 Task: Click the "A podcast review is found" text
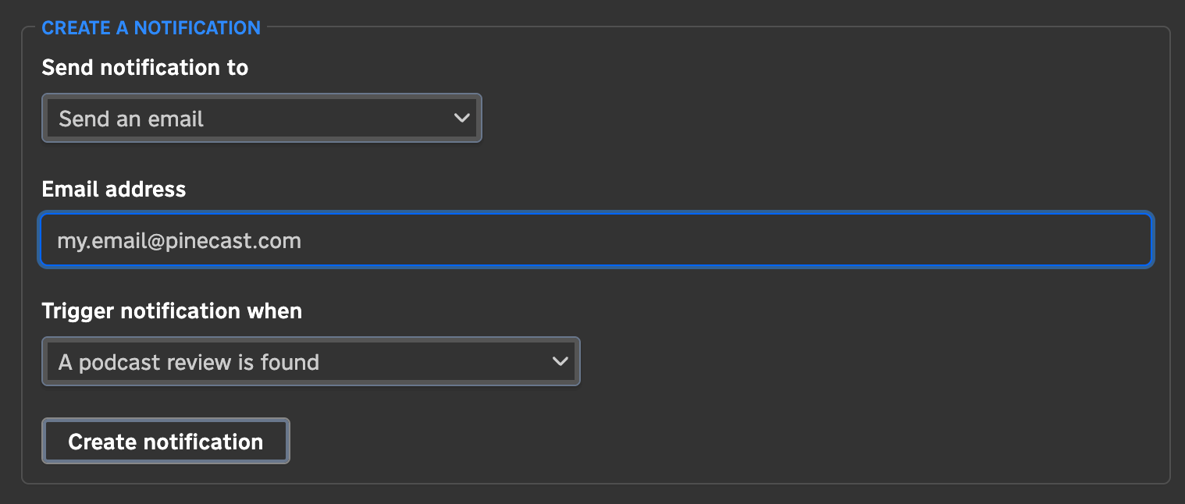click(189, 362)
